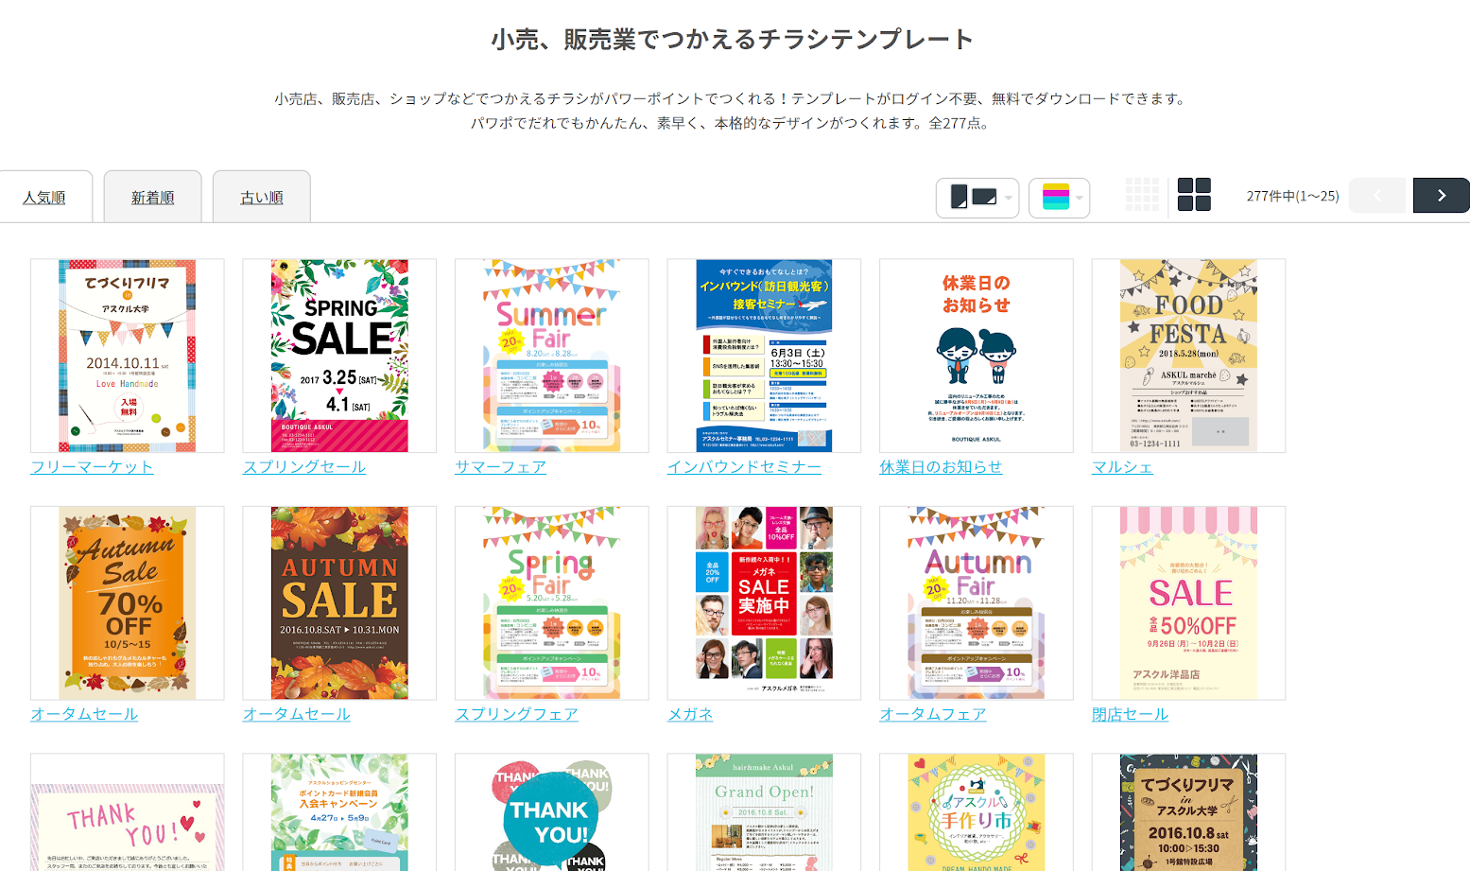Open the インバウンドセミナー link

click(x=744, y=467)
